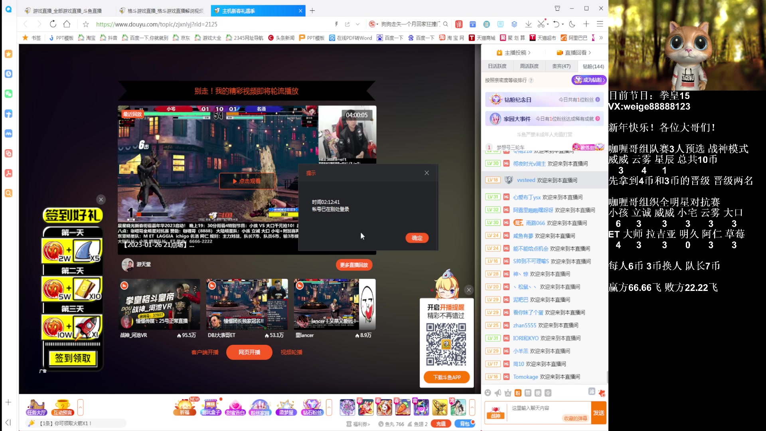Image resolution: width=766 pixels, height=431 pixels.
Task: Click 下载斗鱼APP button
Action: pos(447,377)
